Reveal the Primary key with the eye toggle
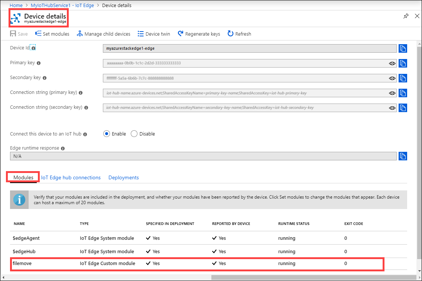Viewport: 422px width, 281px height. coord(392,63)
